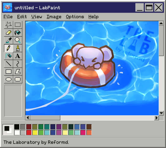This screenshot has height=148, width=166.
Task: Choose the Brush tool
Action: tap(17, 48)
